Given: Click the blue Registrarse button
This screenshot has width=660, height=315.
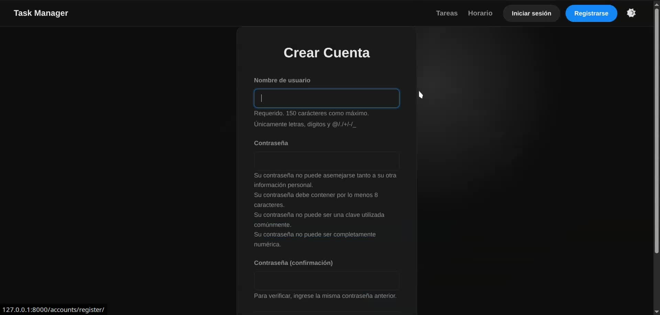Looking at the screenshot, I should click(x=591, y=13).
